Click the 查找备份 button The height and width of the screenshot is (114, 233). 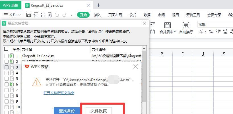(x=67, y=111)
